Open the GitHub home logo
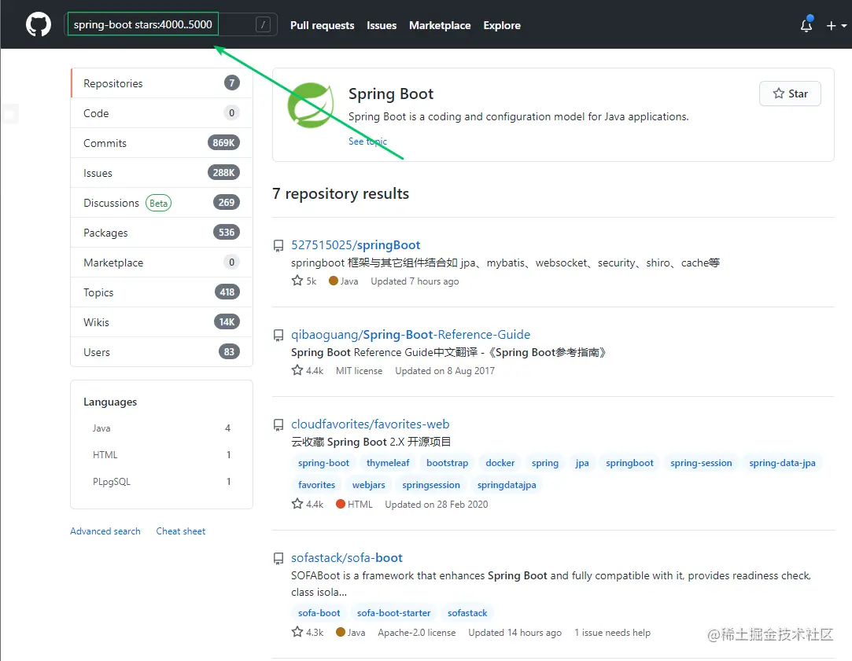Screen dimensions: 852x661 pos(38,24)
